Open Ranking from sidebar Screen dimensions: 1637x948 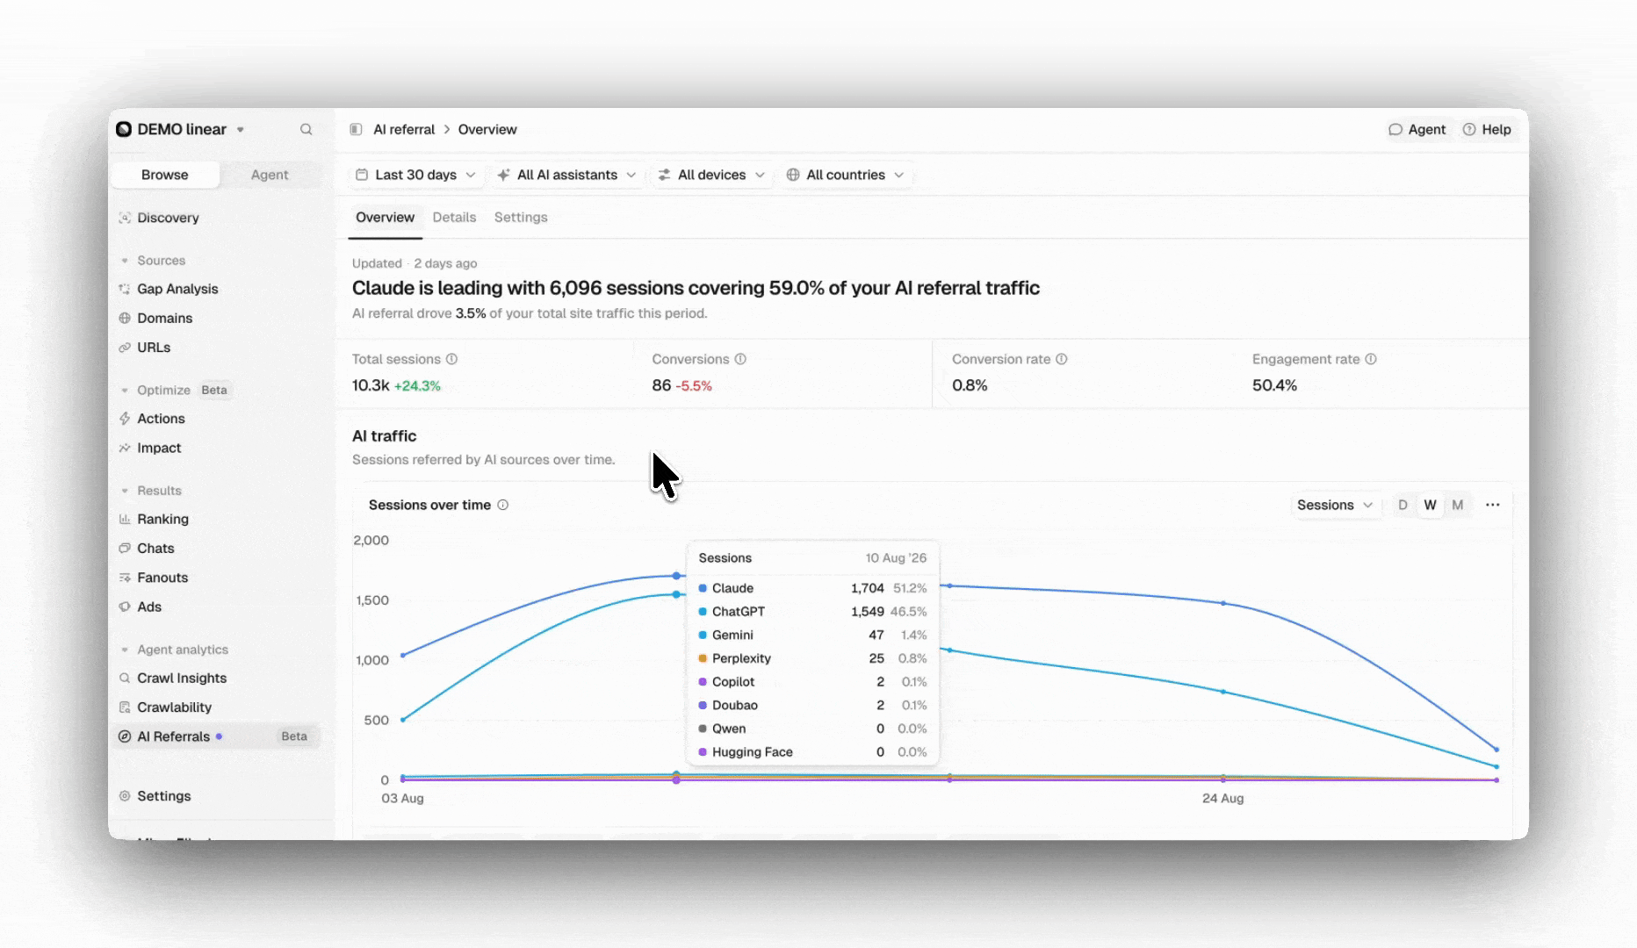click(x=162, y=519)
